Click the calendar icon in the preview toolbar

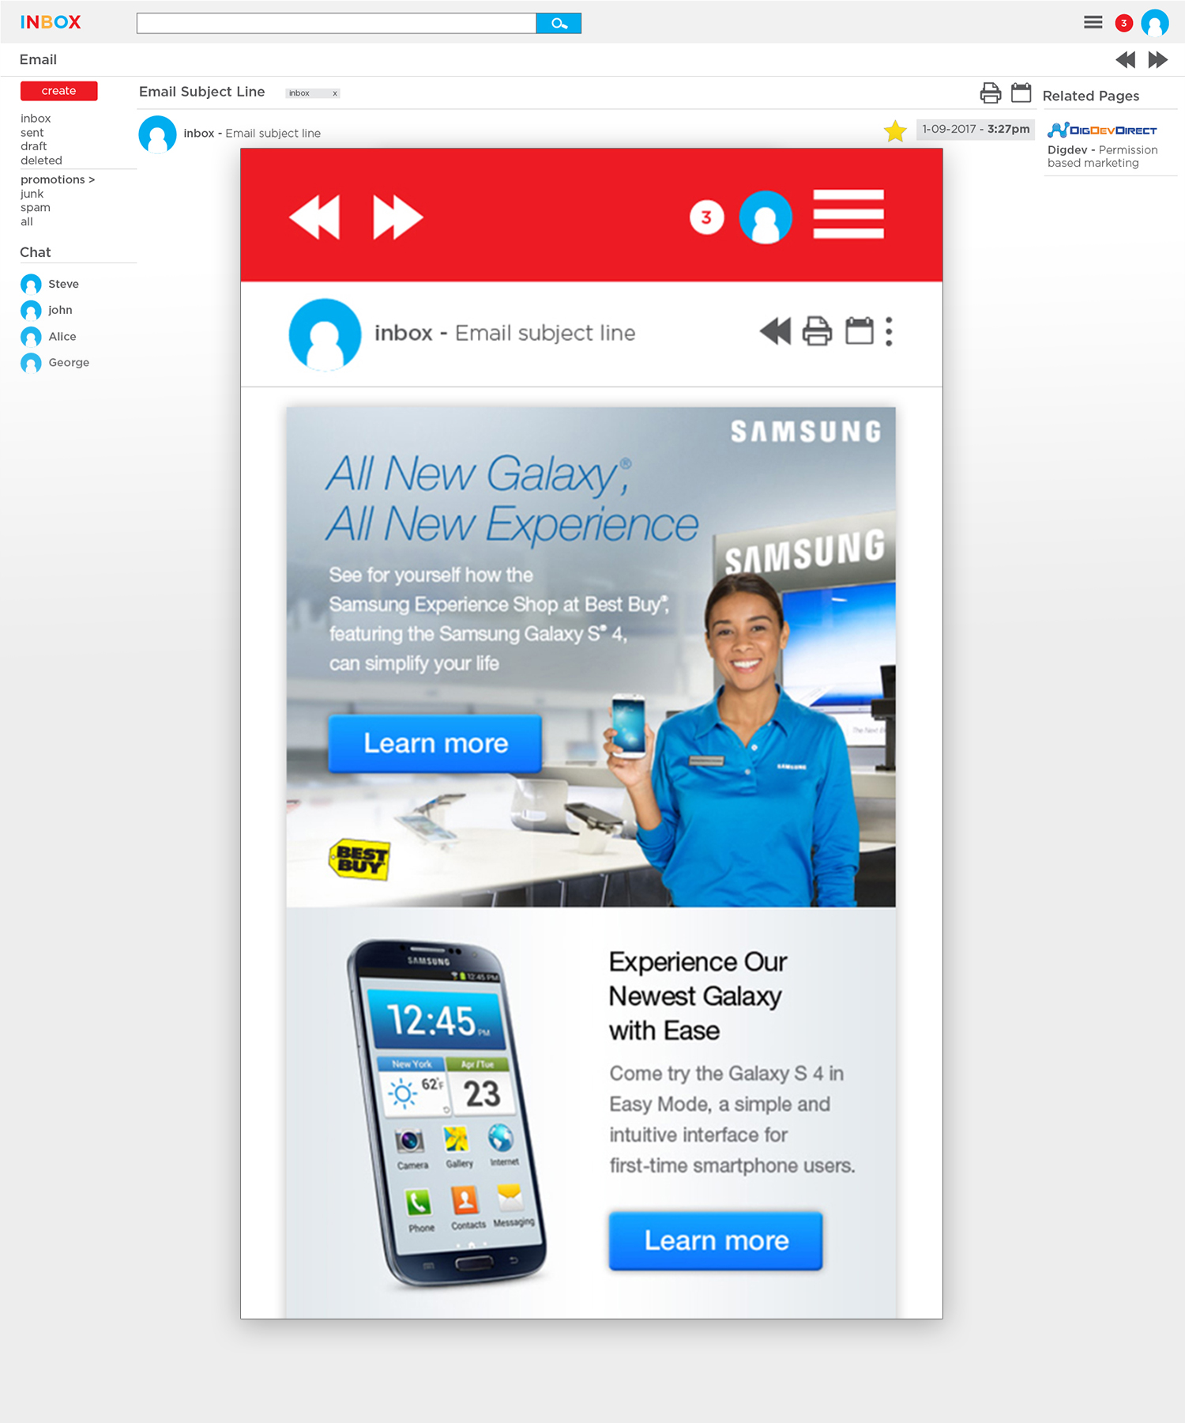860,330
